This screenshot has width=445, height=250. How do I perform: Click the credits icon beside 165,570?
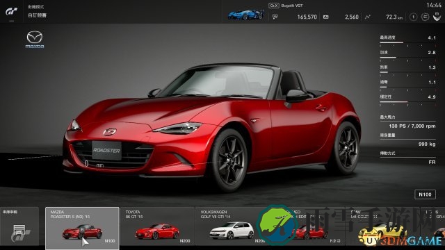[x=275, y=17]
